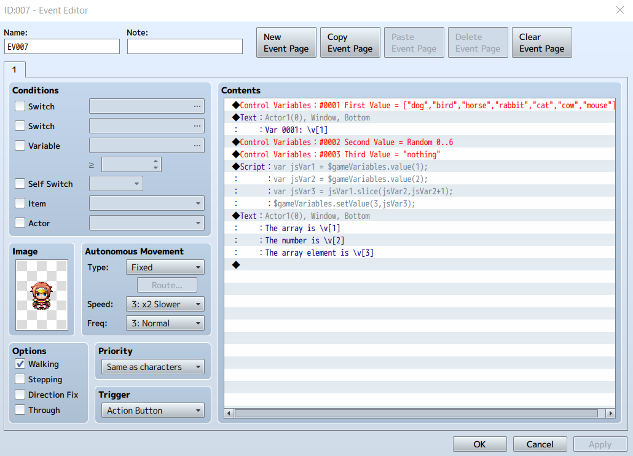Click the Cancel button
633x456 pixels.
pos(540,444)
